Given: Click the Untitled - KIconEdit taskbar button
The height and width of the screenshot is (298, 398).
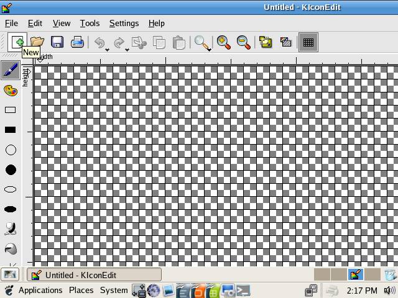Looking at the screenshot, I should pos(95,275).
